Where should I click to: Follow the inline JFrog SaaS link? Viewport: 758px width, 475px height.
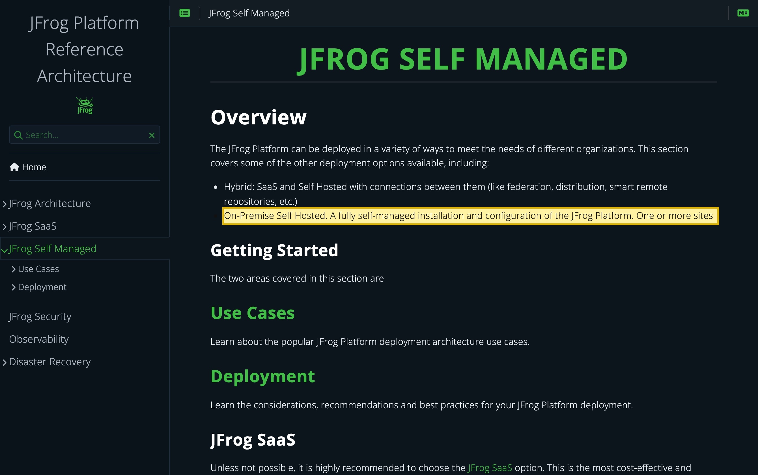pos(490,468)
